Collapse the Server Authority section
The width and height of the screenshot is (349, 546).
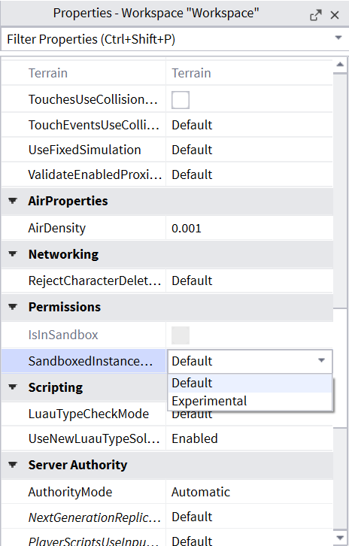click(13, 465)
